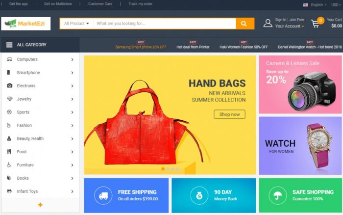This screenshot has height=215, width=343.
Task: Click the search input field
Action: (165, 24)
